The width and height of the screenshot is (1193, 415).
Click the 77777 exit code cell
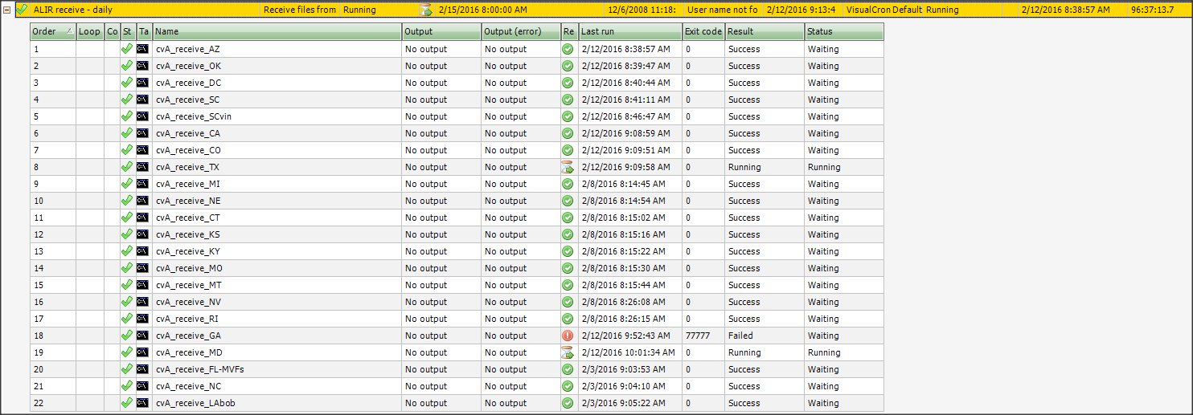click(x=697, y=336)
